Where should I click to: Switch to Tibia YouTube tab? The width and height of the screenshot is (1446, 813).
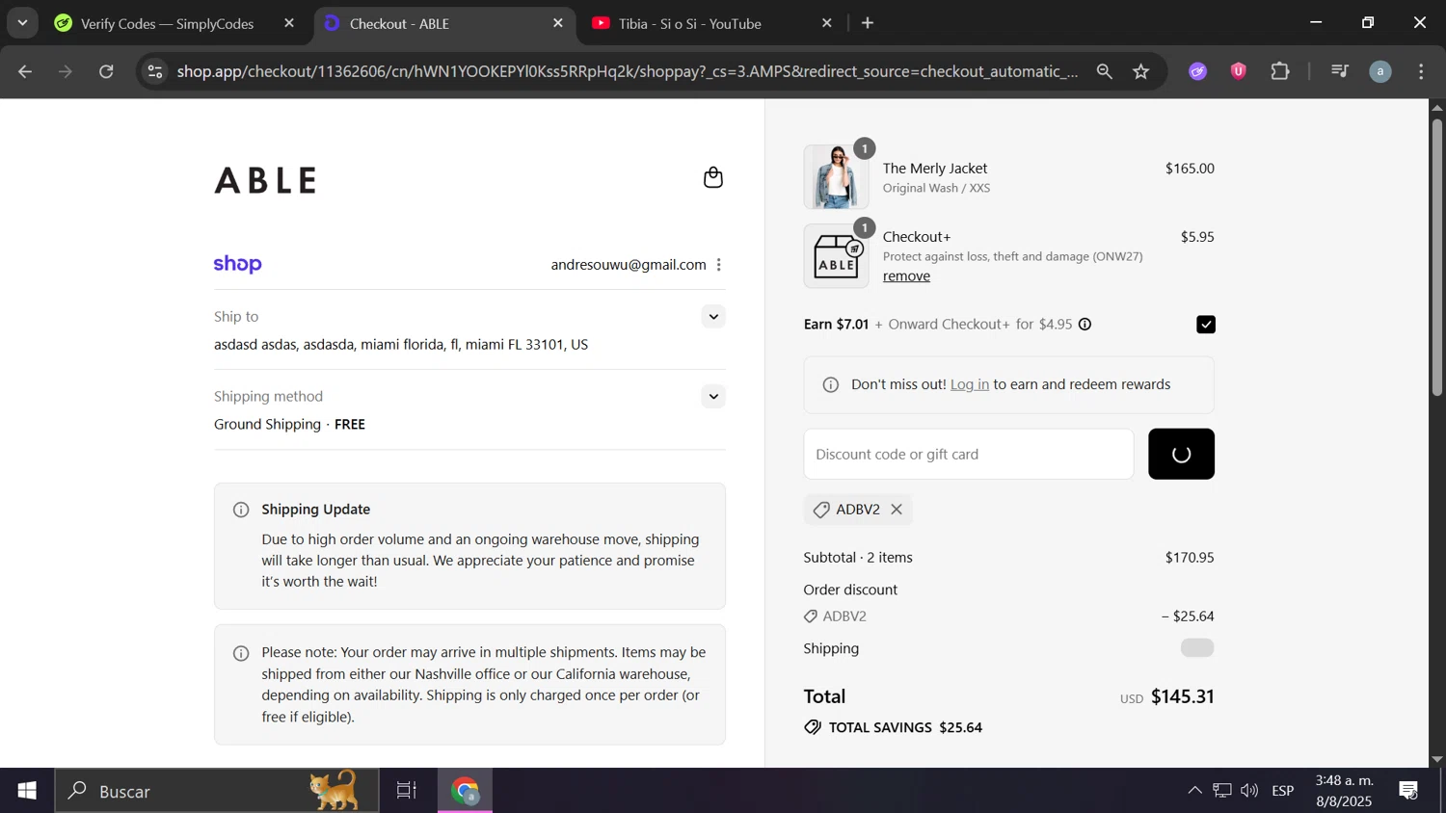pyautogui.click(x=711, y=23)
